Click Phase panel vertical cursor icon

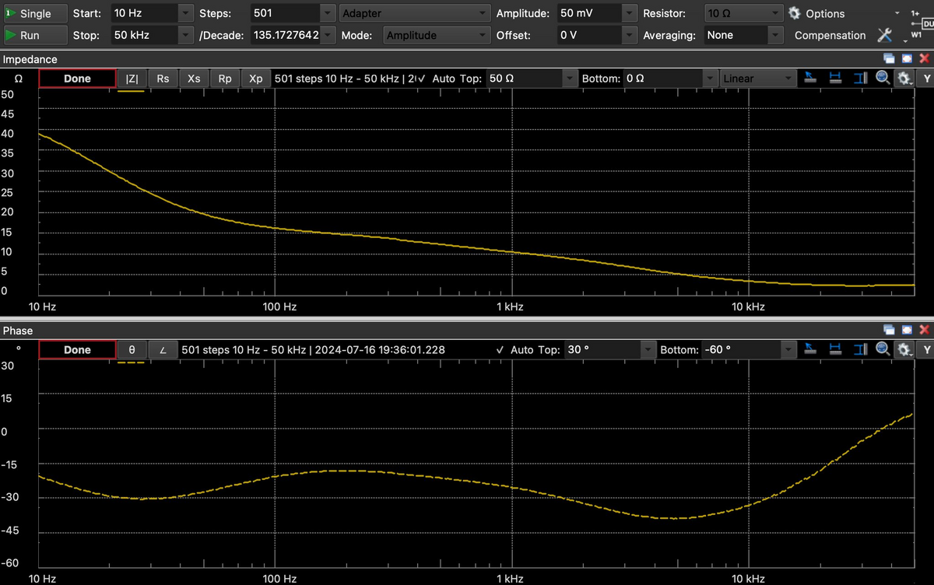pyautogui.click(x=859, y=349)
